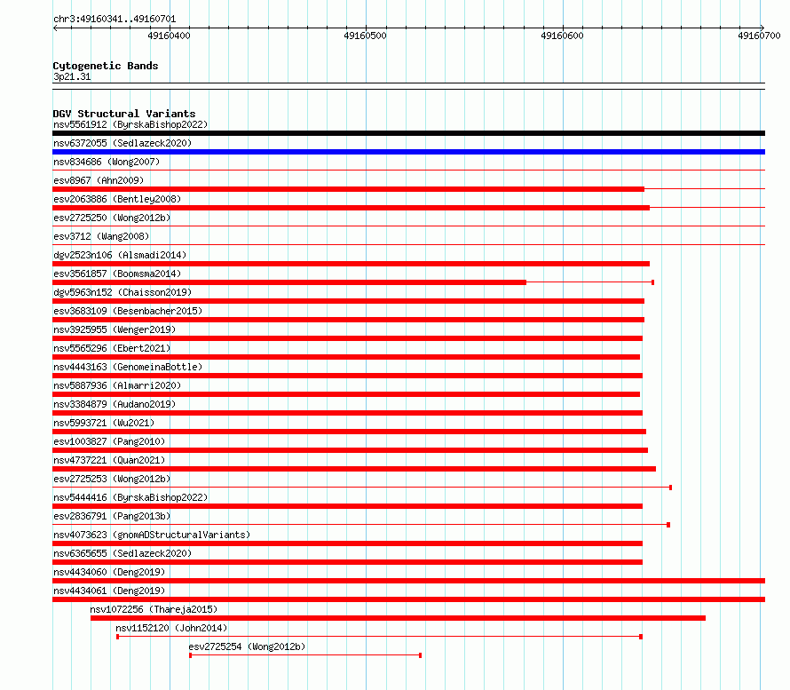Click nsv5993721 (Wu2021) label
The image size is (790, 690).
point(104,423)
